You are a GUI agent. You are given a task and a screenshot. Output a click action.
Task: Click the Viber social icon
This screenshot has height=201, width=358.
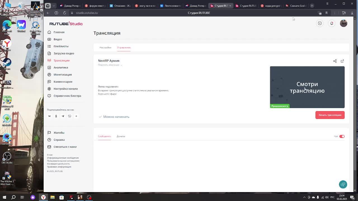69,116
